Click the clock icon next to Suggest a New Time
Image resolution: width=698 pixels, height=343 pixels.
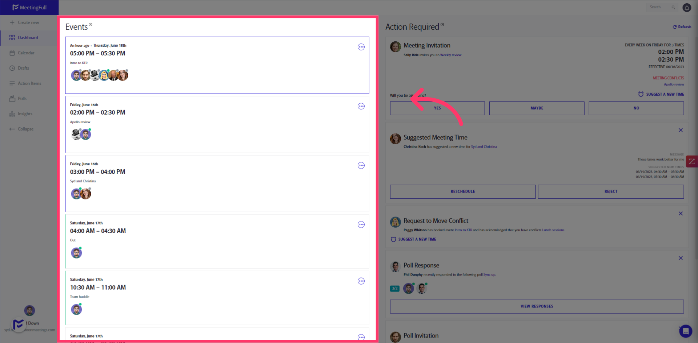point(641,94)
